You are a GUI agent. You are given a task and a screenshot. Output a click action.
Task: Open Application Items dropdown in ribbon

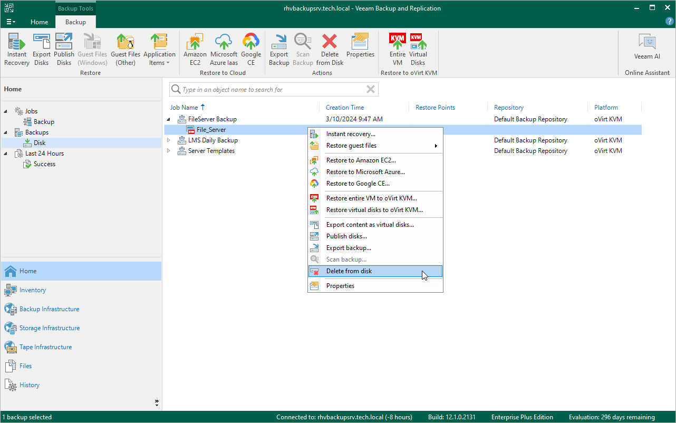[159, 50]
